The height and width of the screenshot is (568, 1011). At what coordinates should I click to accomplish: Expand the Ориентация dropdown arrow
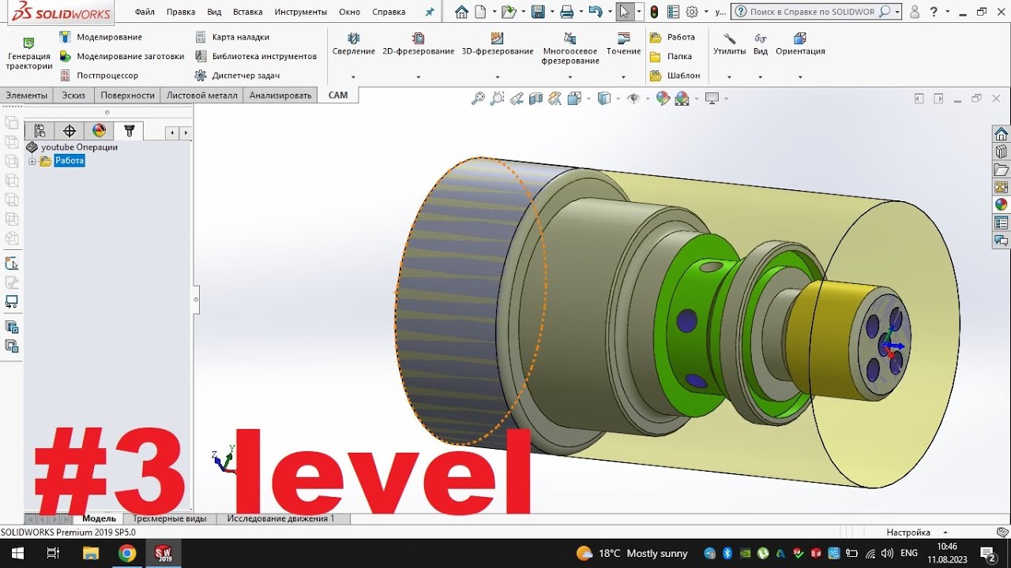click(800, 77)
